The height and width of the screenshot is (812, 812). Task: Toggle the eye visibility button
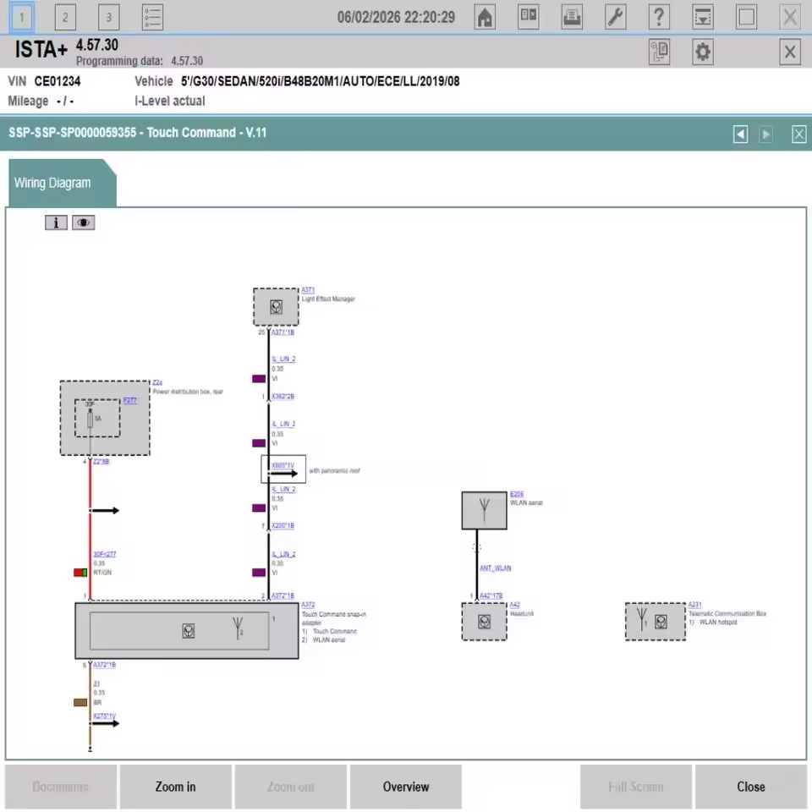(84, 222)
